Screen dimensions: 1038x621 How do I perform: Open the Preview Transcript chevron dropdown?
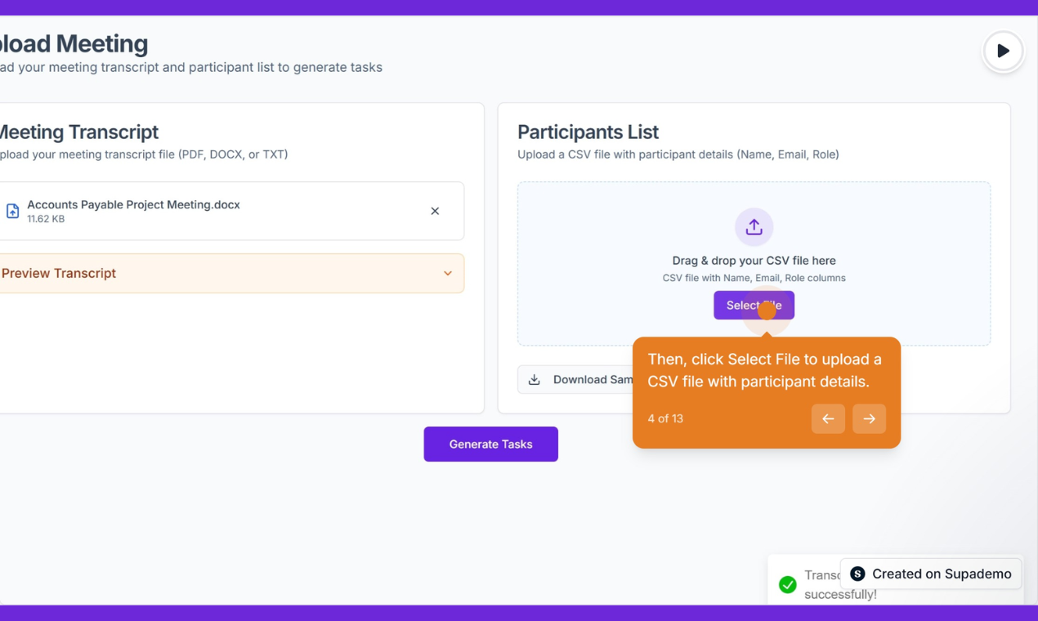coord(448,273)
